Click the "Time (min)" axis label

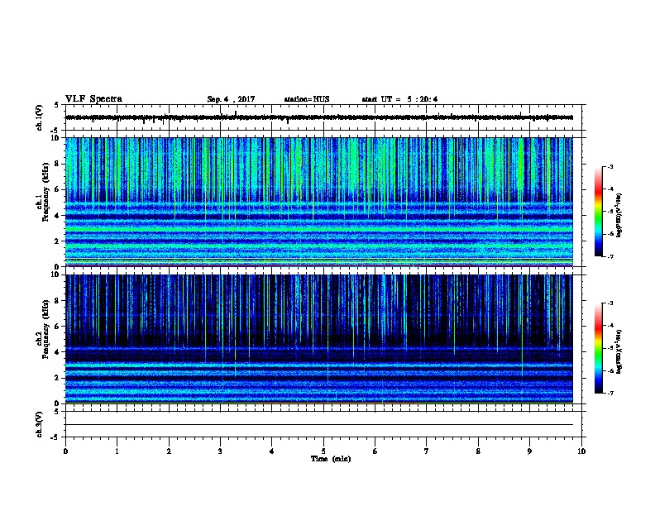pos(331,459)
